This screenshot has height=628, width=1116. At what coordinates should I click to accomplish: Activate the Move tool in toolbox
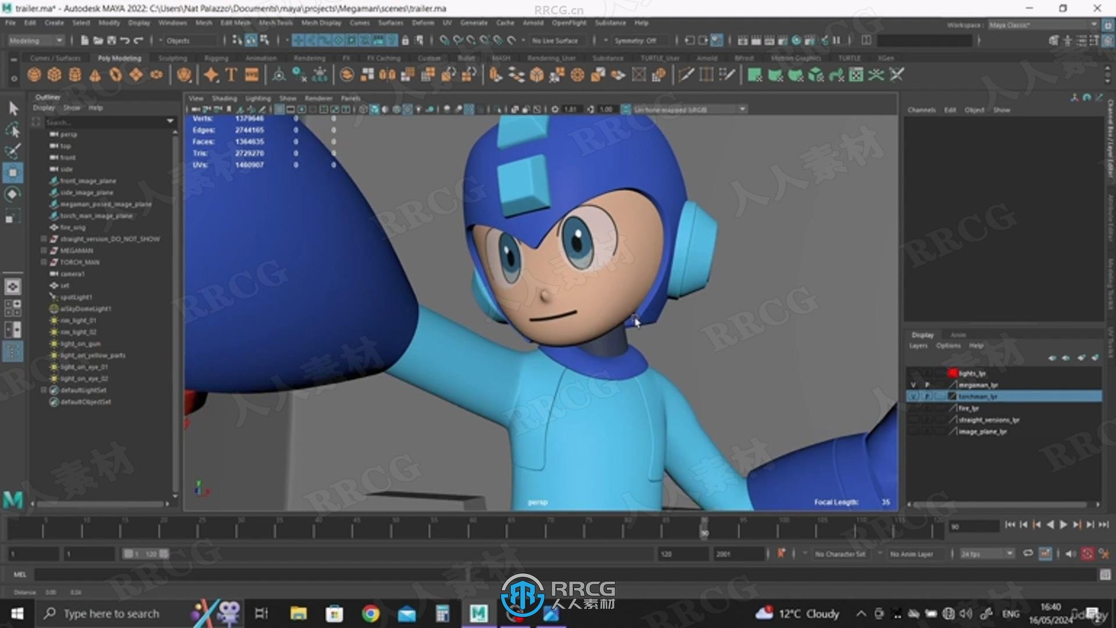click(x=13, y=173)
